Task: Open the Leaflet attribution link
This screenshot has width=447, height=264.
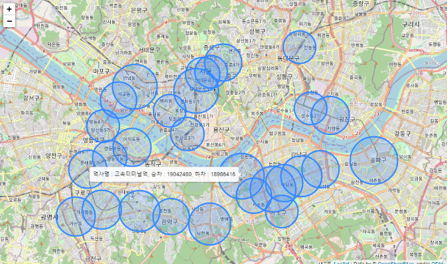Action: [342, 263]
